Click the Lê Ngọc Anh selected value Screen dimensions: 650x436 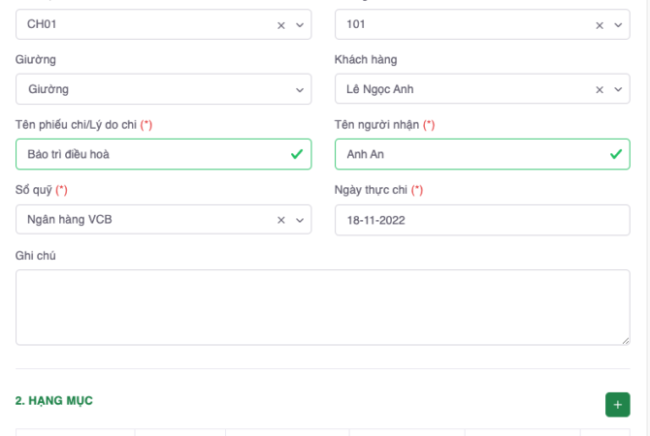(x=386, y=89)
